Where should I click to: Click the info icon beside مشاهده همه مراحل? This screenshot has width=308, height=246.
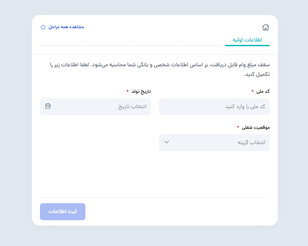(x=43, y=27)
